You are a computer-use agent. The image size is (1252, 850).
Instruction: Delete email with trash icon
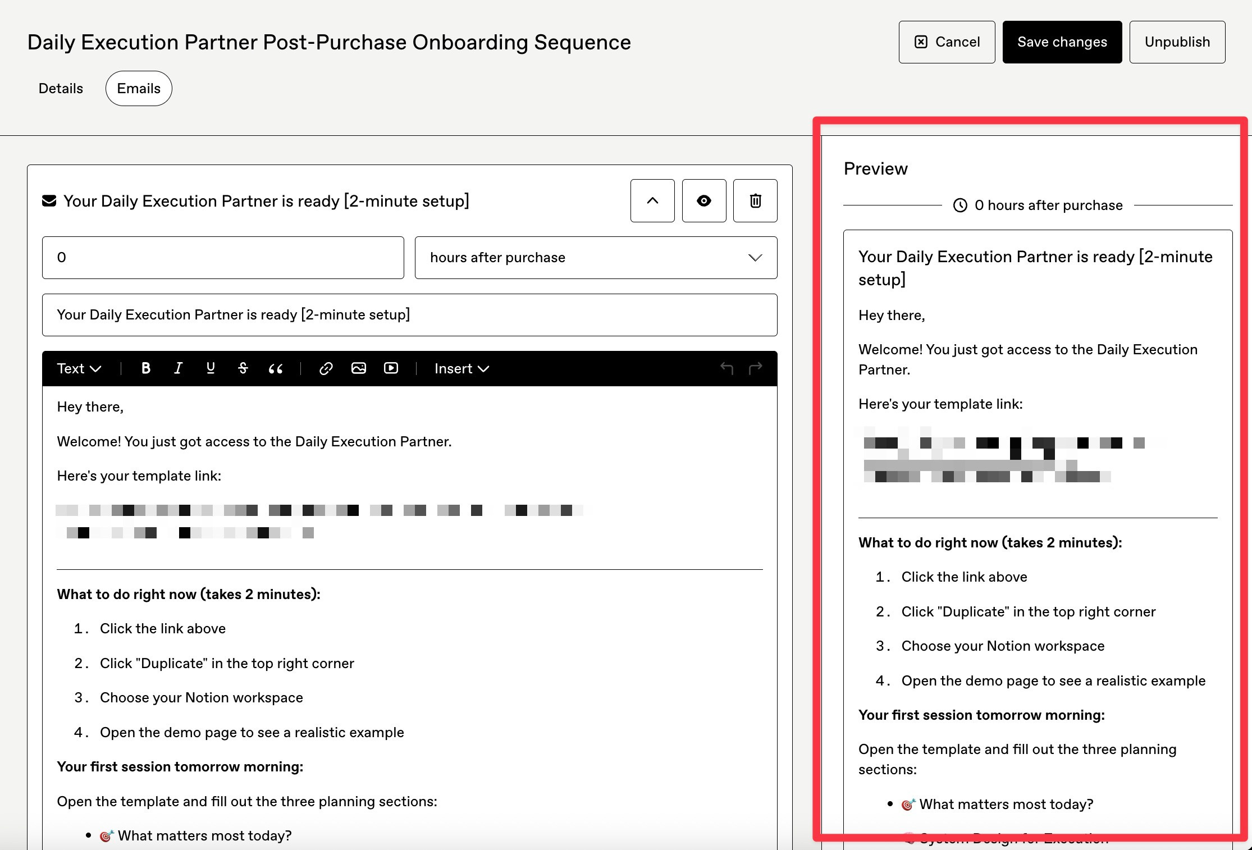[755, 201]
